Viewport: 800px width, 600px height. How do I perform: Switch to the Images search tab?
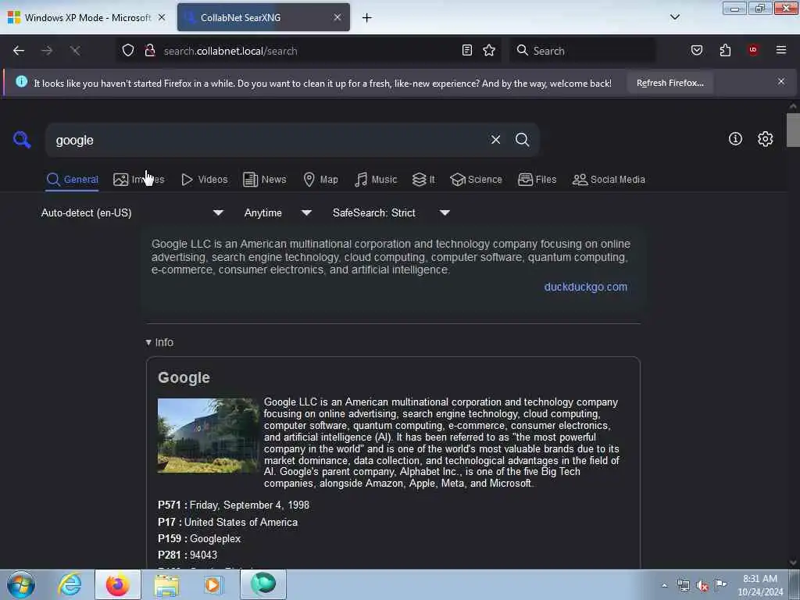point(139,180)
